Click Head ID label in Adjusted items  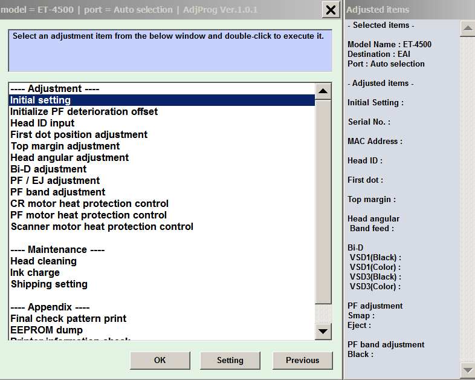coord(365,161)
